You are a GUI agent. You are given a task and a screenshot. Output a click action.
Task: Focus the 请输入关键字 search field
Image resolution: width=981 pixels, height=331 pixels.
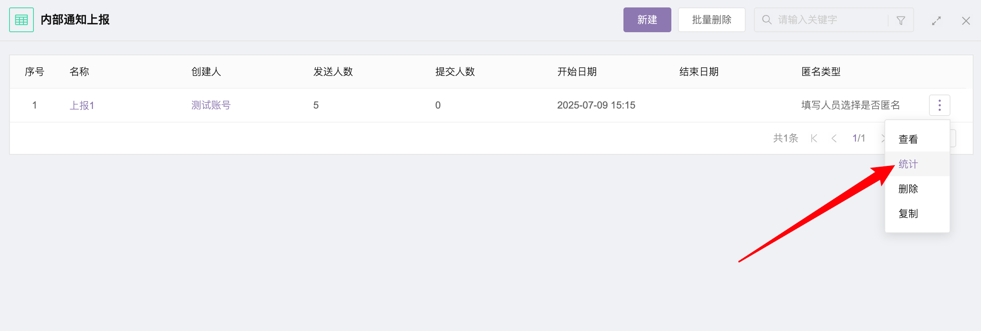click(x=830, y=20)
